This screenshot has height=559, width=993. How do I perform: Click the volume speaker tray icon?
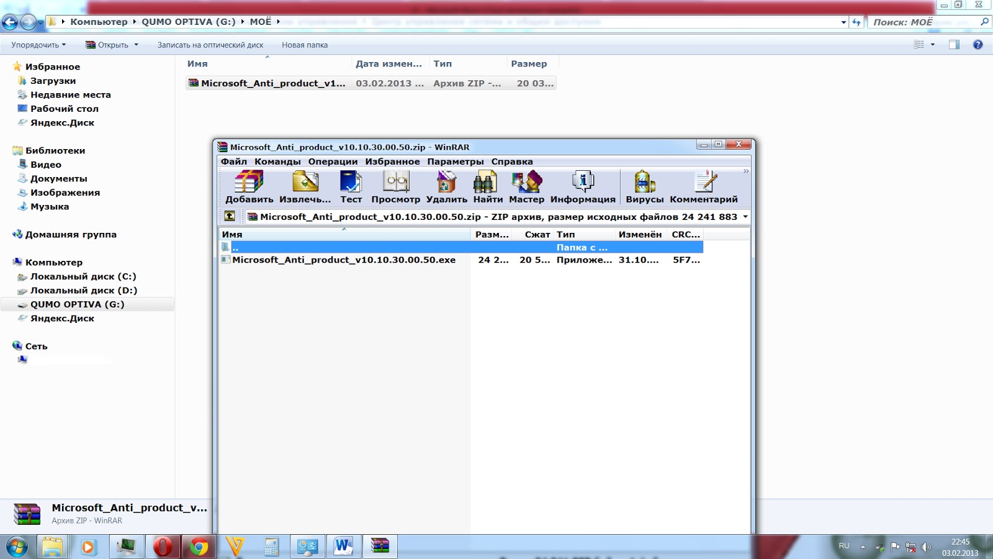(x=926, y=547)
